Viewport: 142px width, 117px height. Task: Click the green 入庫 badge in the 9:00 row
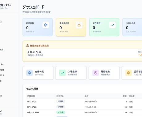[x=61, y=112]
